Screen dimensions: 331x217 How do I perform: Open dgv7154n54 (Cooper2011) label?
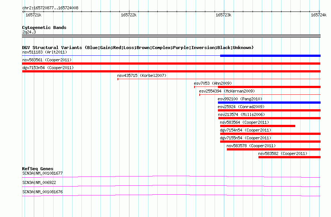pos(245,130)
